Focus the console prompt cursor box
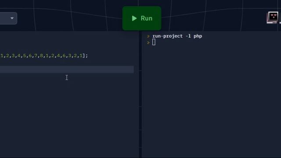Viewport: 281px width, 158px height. [154, 42]
